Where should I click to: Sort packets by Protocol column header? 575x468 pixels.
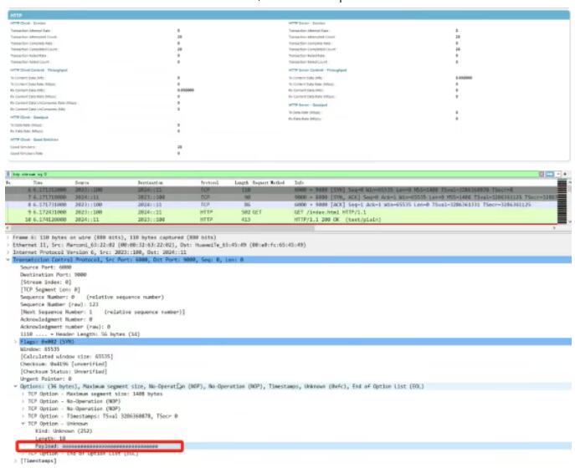[210, 182]
